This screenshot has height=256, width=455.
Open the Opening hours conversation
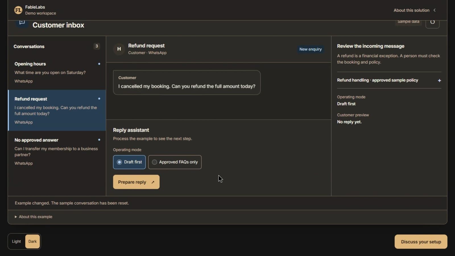coord(57,73)
